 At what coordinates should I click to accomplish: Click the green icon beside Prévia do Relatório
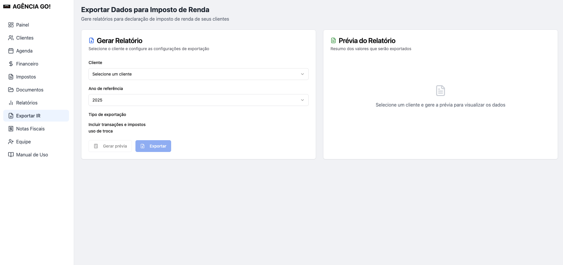(x=333, y=40)
